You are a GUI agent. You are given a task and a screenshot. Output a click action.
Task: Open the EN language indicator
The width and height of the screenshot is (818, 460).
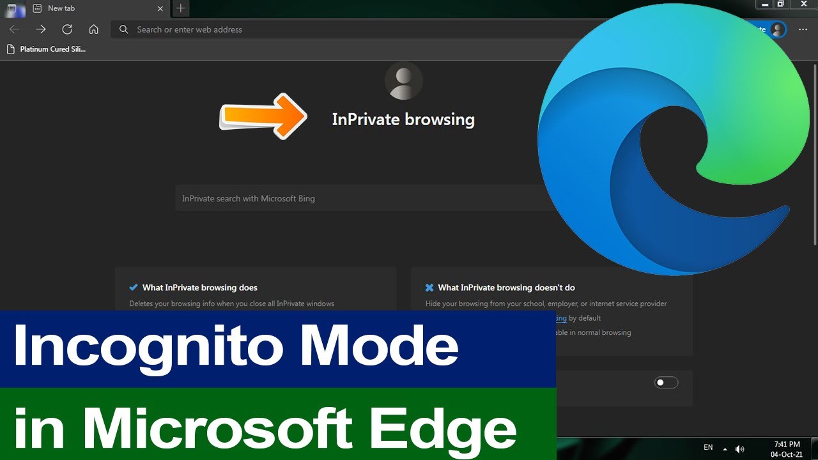(708, 447)
